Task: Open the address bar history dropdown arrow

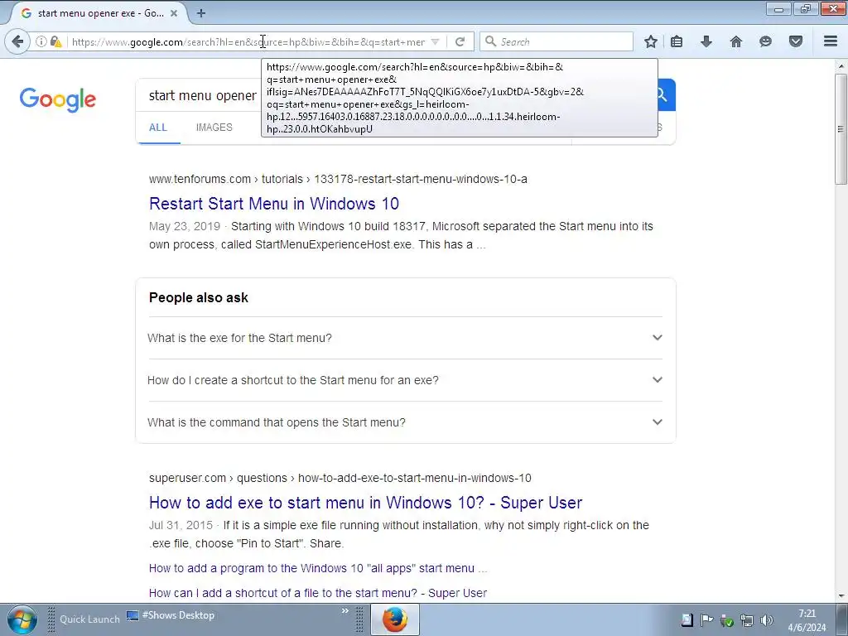Action: pos(436,41)
